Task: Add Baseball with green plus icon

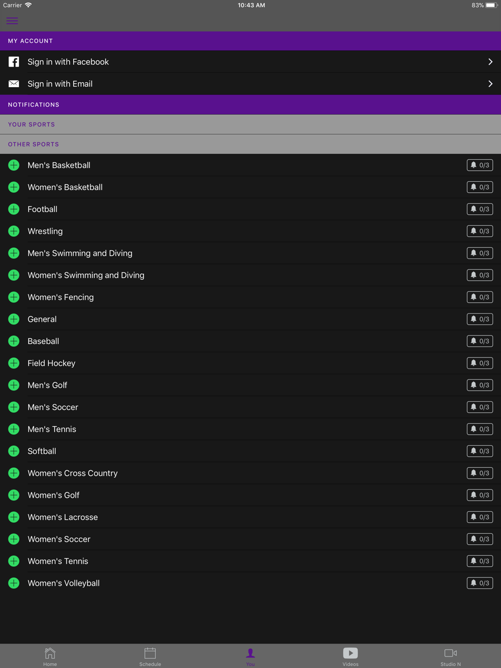Action: coord(14,342)
